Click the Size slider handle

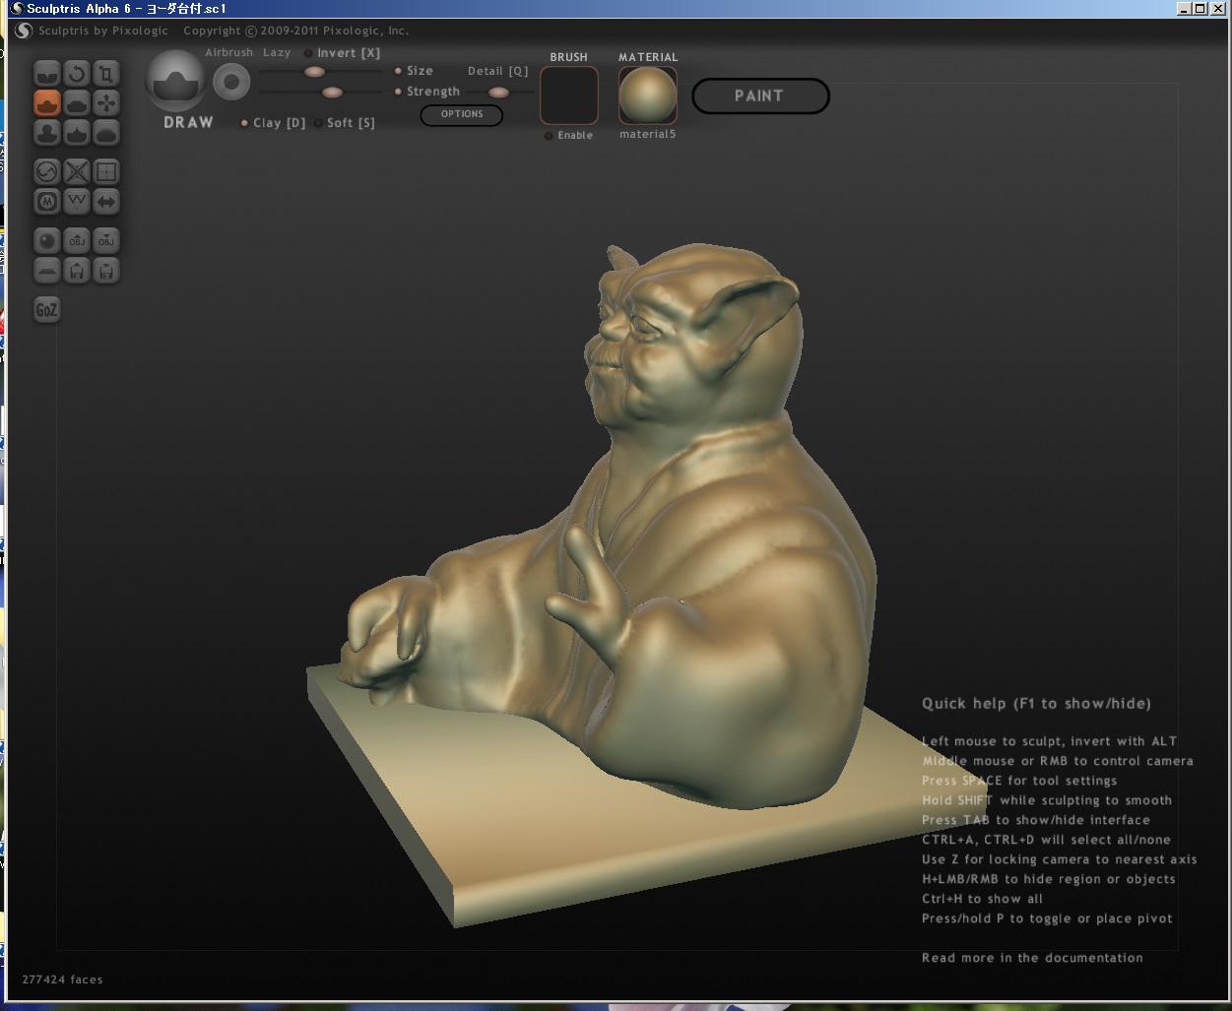(314, 72)
